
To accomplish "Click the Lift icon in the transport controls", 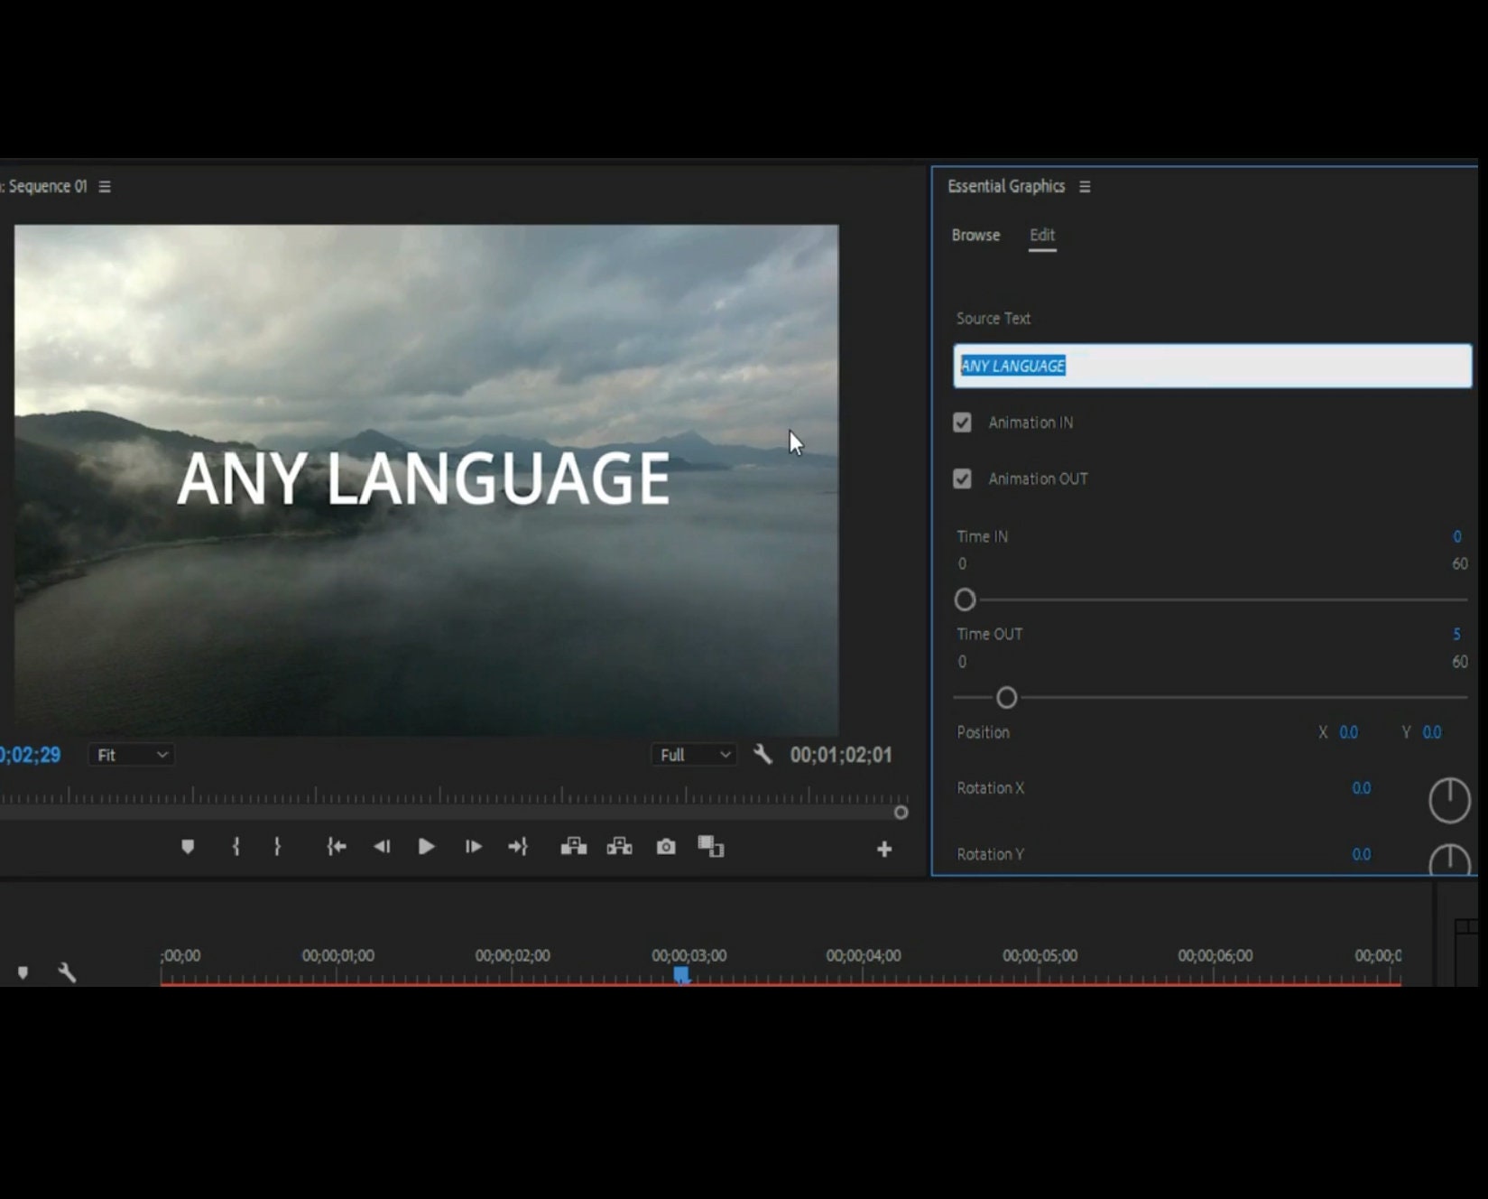I will [x=574, y=847].
